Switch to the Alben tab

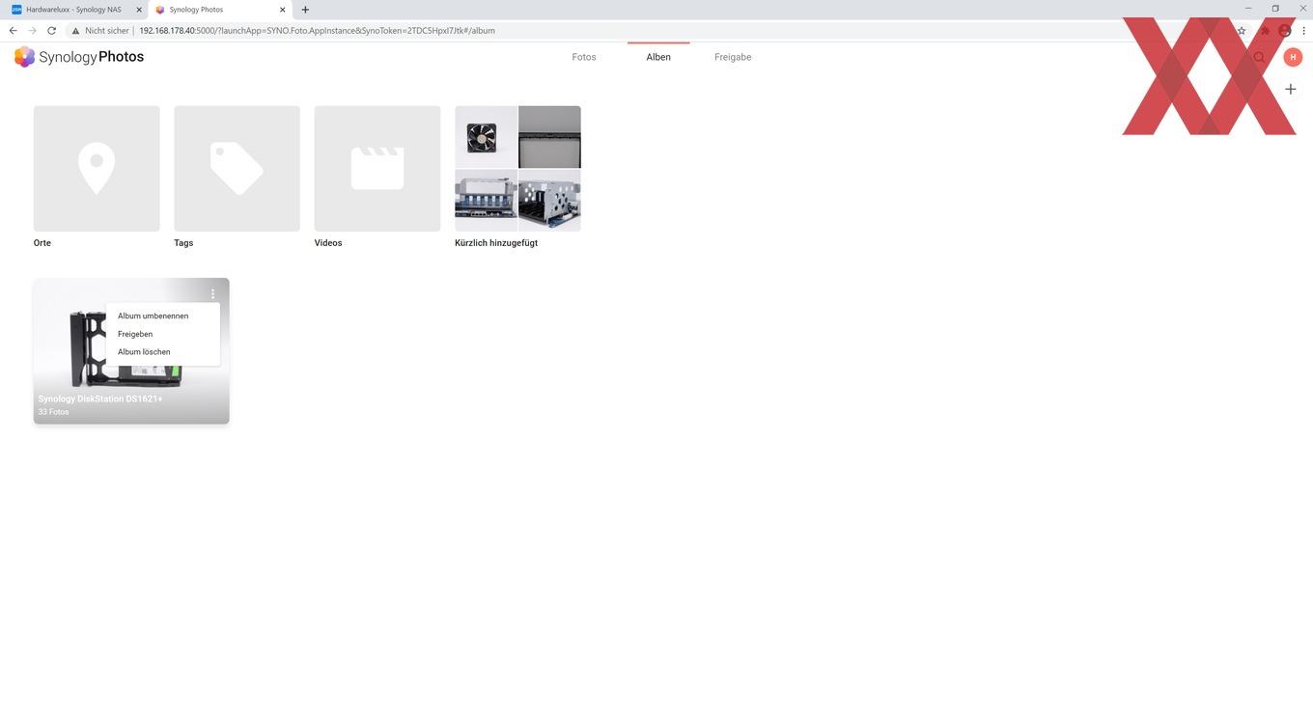[x=658, y=57]
